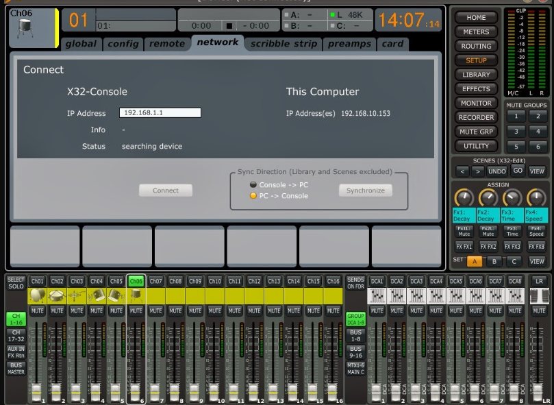
Task: Toggle mute group 3
Action: pyautogui.click(x=515, y=131)
